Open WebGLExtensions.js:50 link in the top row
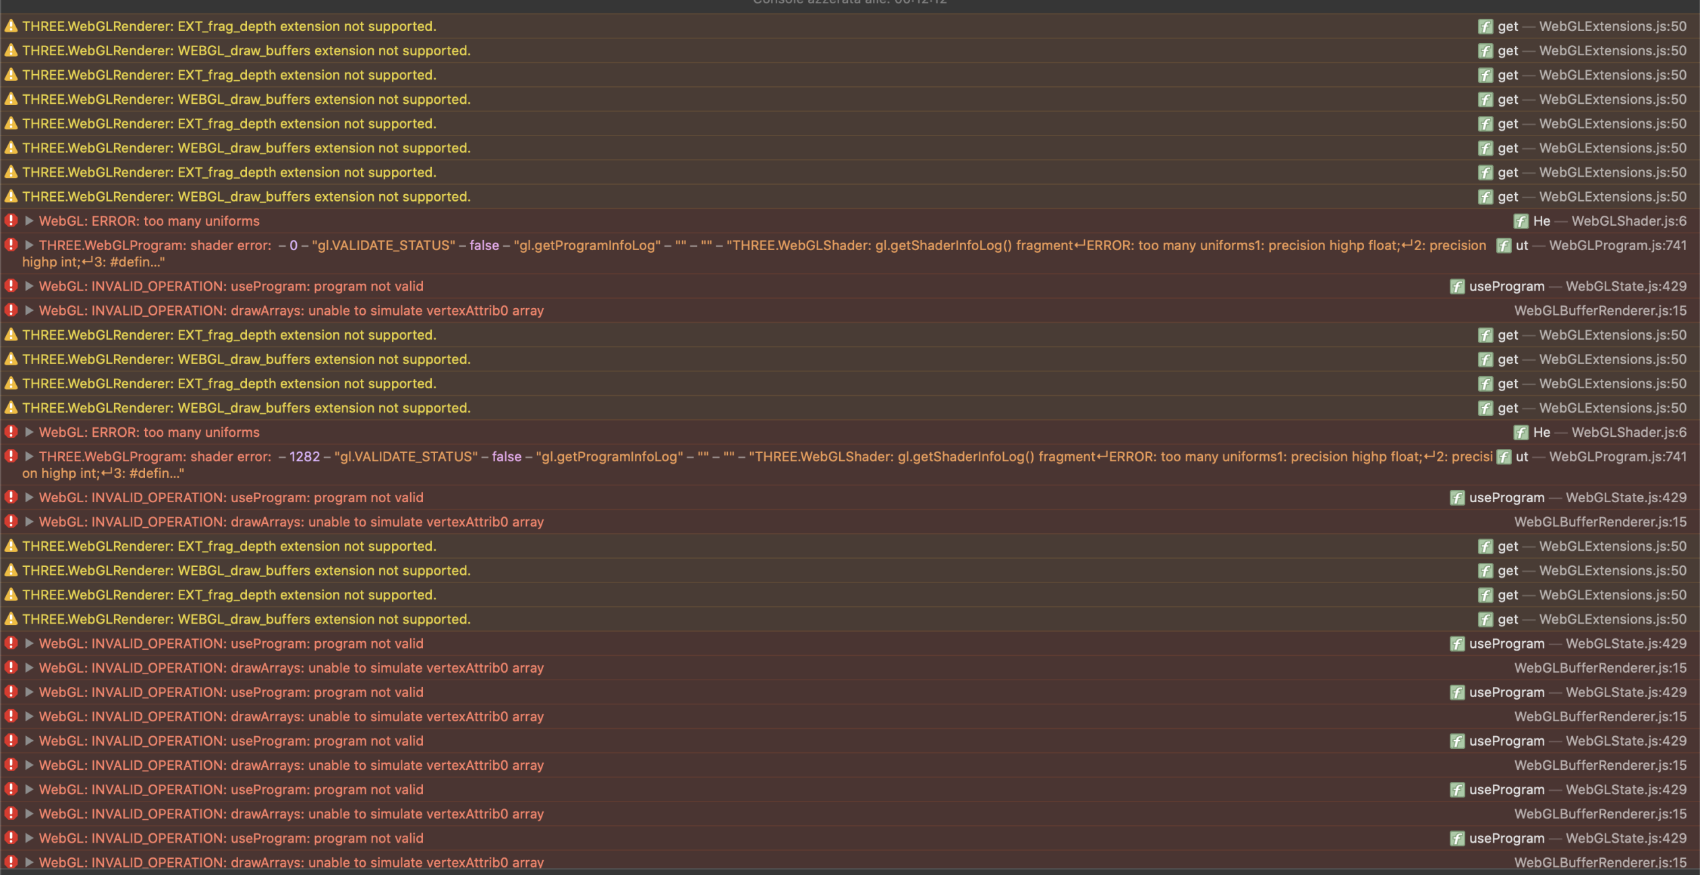The image size is (1700, 875). [x=1612, y=26]
